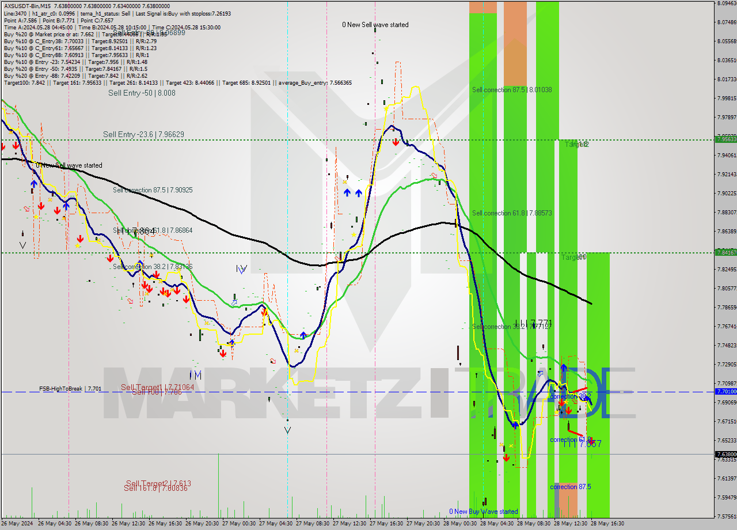737x530 pixels.
Task: Click the 'FSB-HighToBreak | 7.701' label
Action: pyautogui.click(x=70, y=389)
